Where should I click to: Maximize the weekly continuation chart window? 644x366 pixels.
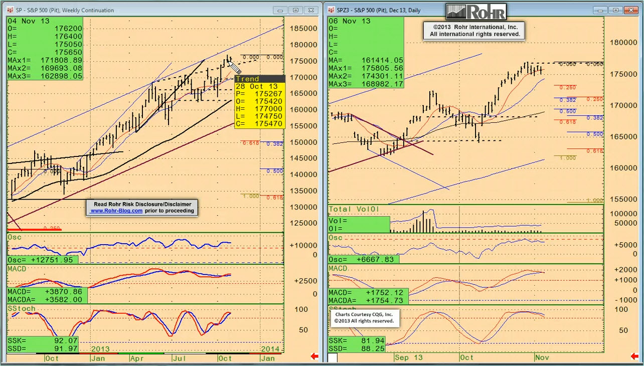(296, 10)
